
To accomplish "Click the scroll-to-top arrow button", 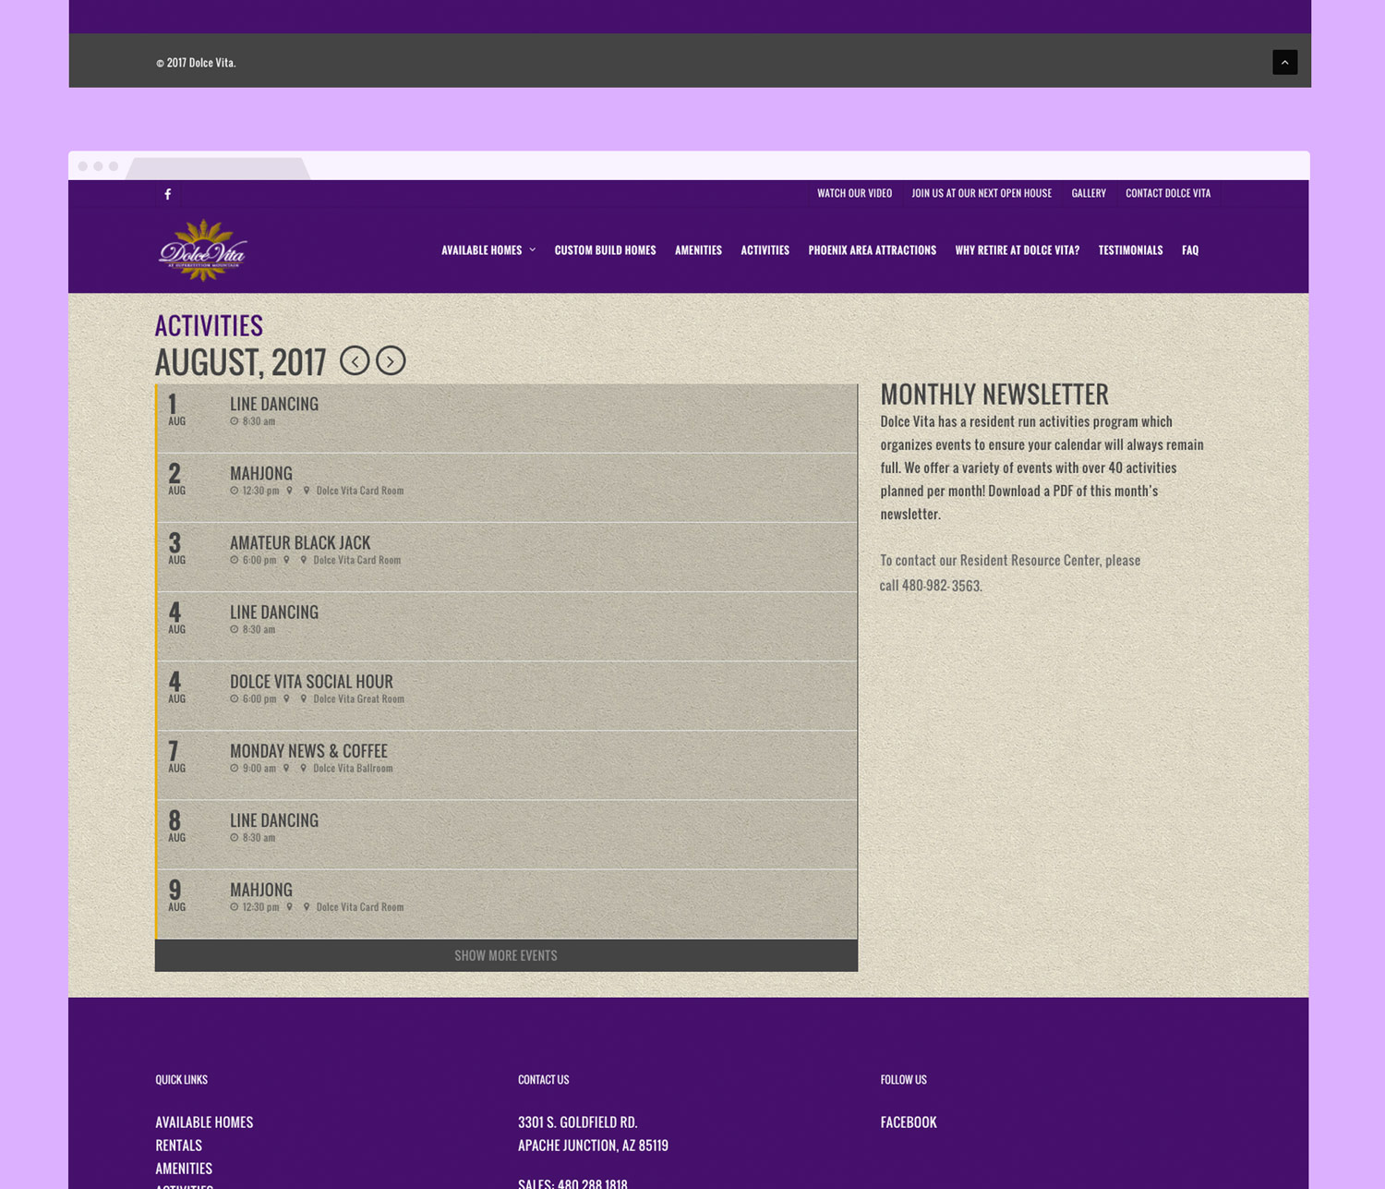I will [x=1284, y=62].
